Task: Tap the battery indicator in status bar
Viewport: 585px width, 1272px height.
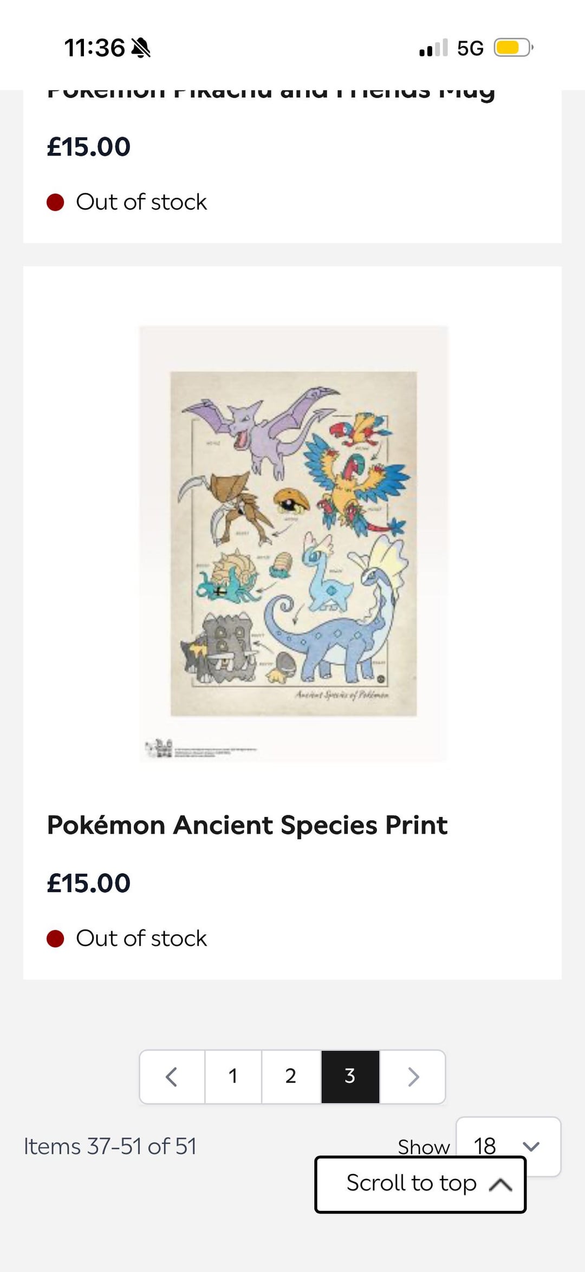Action: pyautogui.click(x=512, y=48)
